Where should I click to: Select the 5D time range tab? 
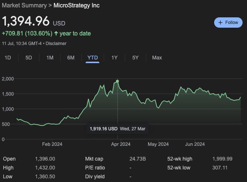pos(28,58)
